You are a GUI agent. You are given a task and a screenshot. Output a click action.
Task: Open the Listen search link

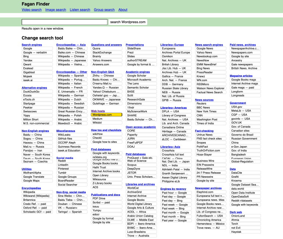[80, 10]
